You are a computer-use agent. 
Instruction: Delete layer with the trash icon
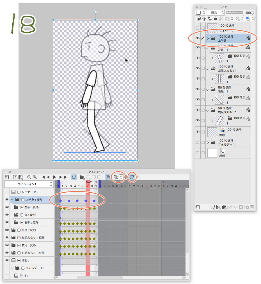[252, 207]
